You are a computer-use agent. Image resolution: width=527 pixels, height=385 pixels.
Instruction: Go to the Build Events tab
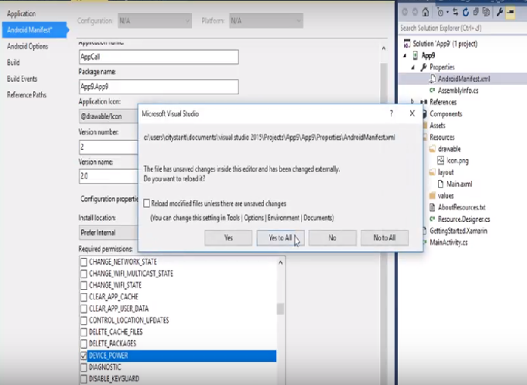click(22, 79)
